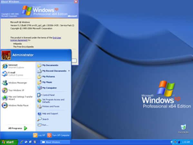
Task: Launch Windows Media Player
Action: click(x=18, y=105)
